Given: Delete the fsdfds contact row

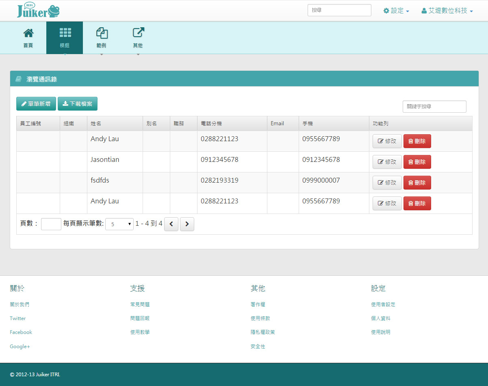Looking at the screenshot, I should tap(417, 183).
